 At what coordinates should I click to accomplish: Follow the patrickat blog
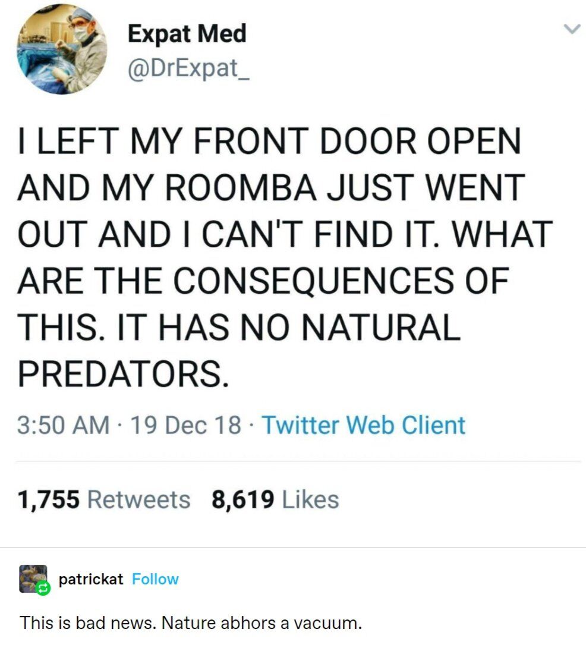[x=155, y=579]
